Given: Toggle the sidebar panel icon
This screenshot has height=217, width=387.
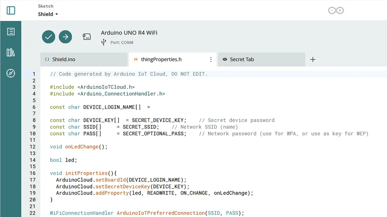Looking at the screenshot, I should click(11, 10).
